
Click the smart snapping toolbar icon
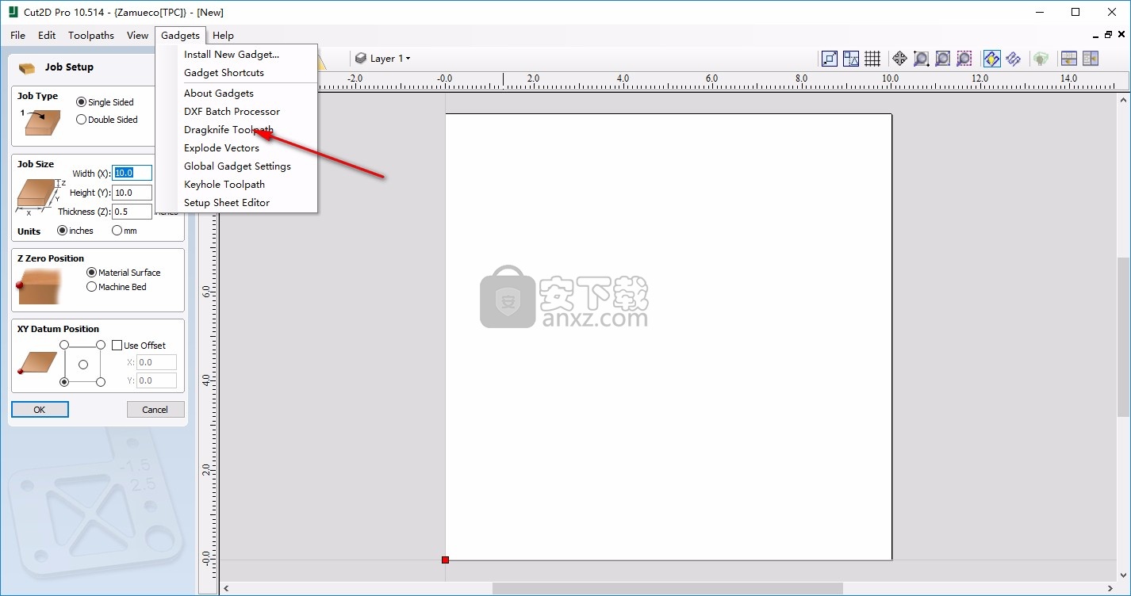[x=851, y=59]
